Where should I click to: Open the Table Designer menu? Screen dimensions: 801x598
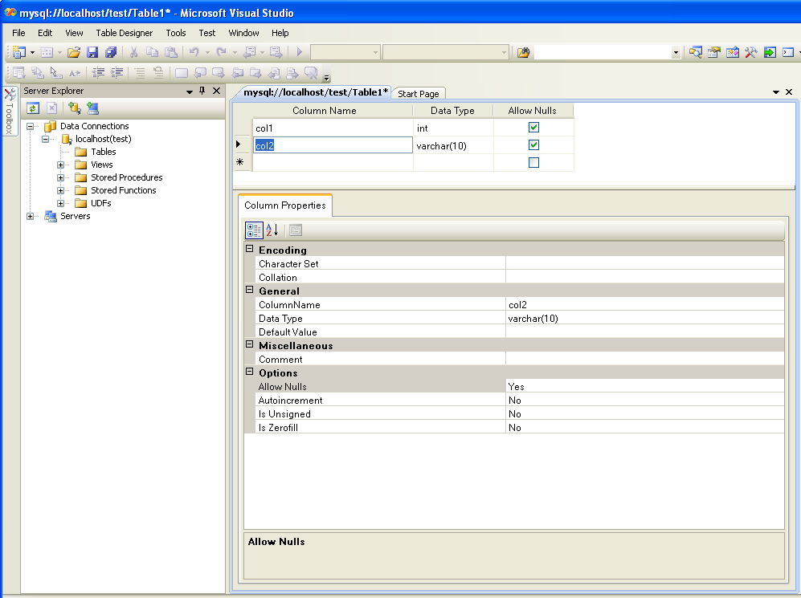click(124, 33)
